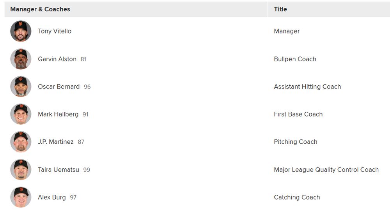390x210 pixels.
Task: Click Mark Hallberg's portrait image
Action: 21,114
